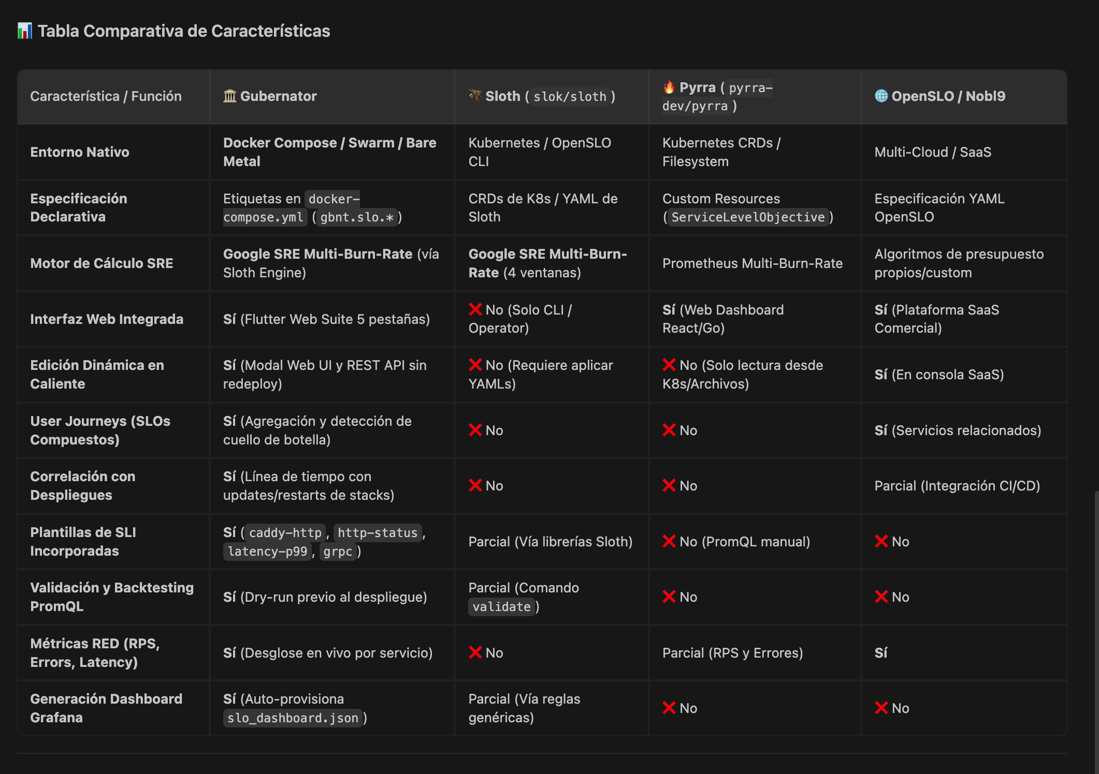1099x774 pixels.
Task: Click the heading "Tabla Comparativa de Características"
Action: click(184, 31)
